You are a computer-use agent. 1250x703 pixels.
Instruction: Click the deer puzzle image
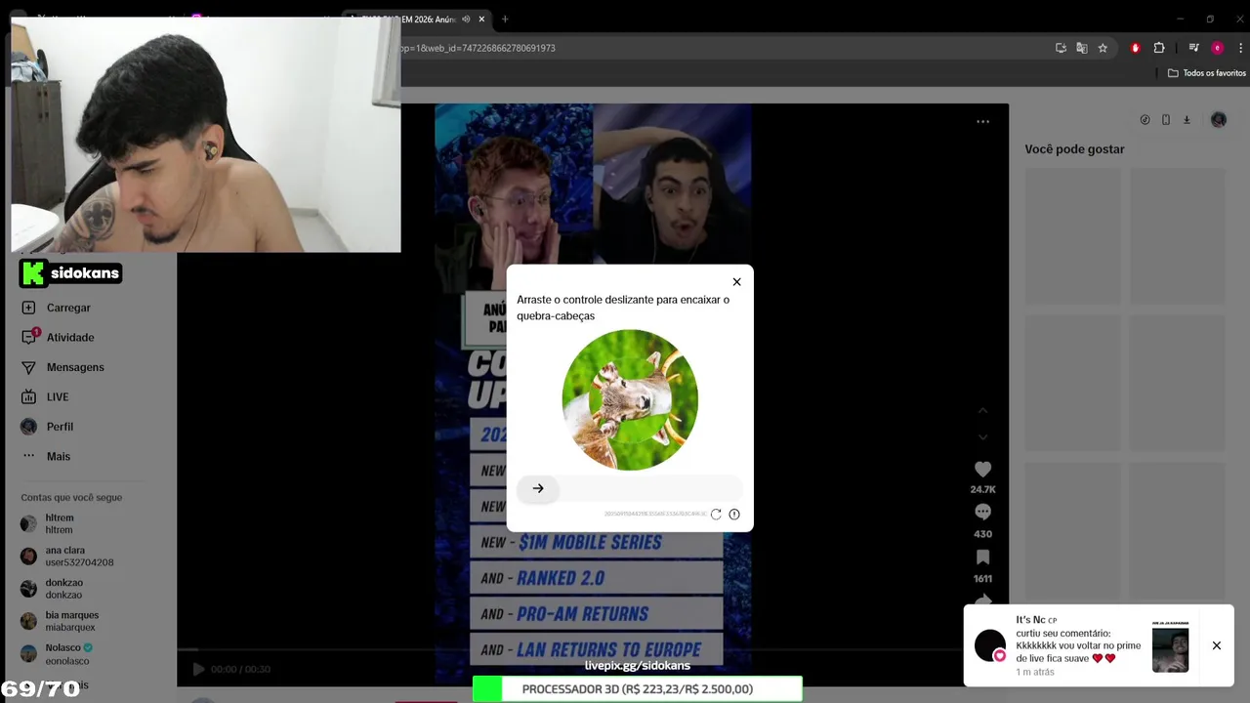(x=630, y=399)
